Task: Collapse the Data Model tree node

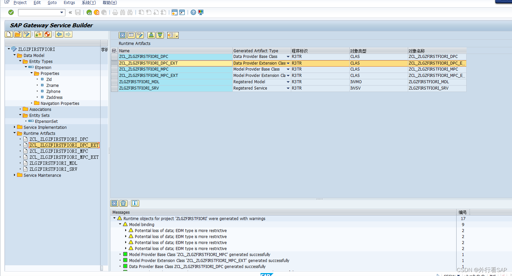Action: tap(14, 55)
